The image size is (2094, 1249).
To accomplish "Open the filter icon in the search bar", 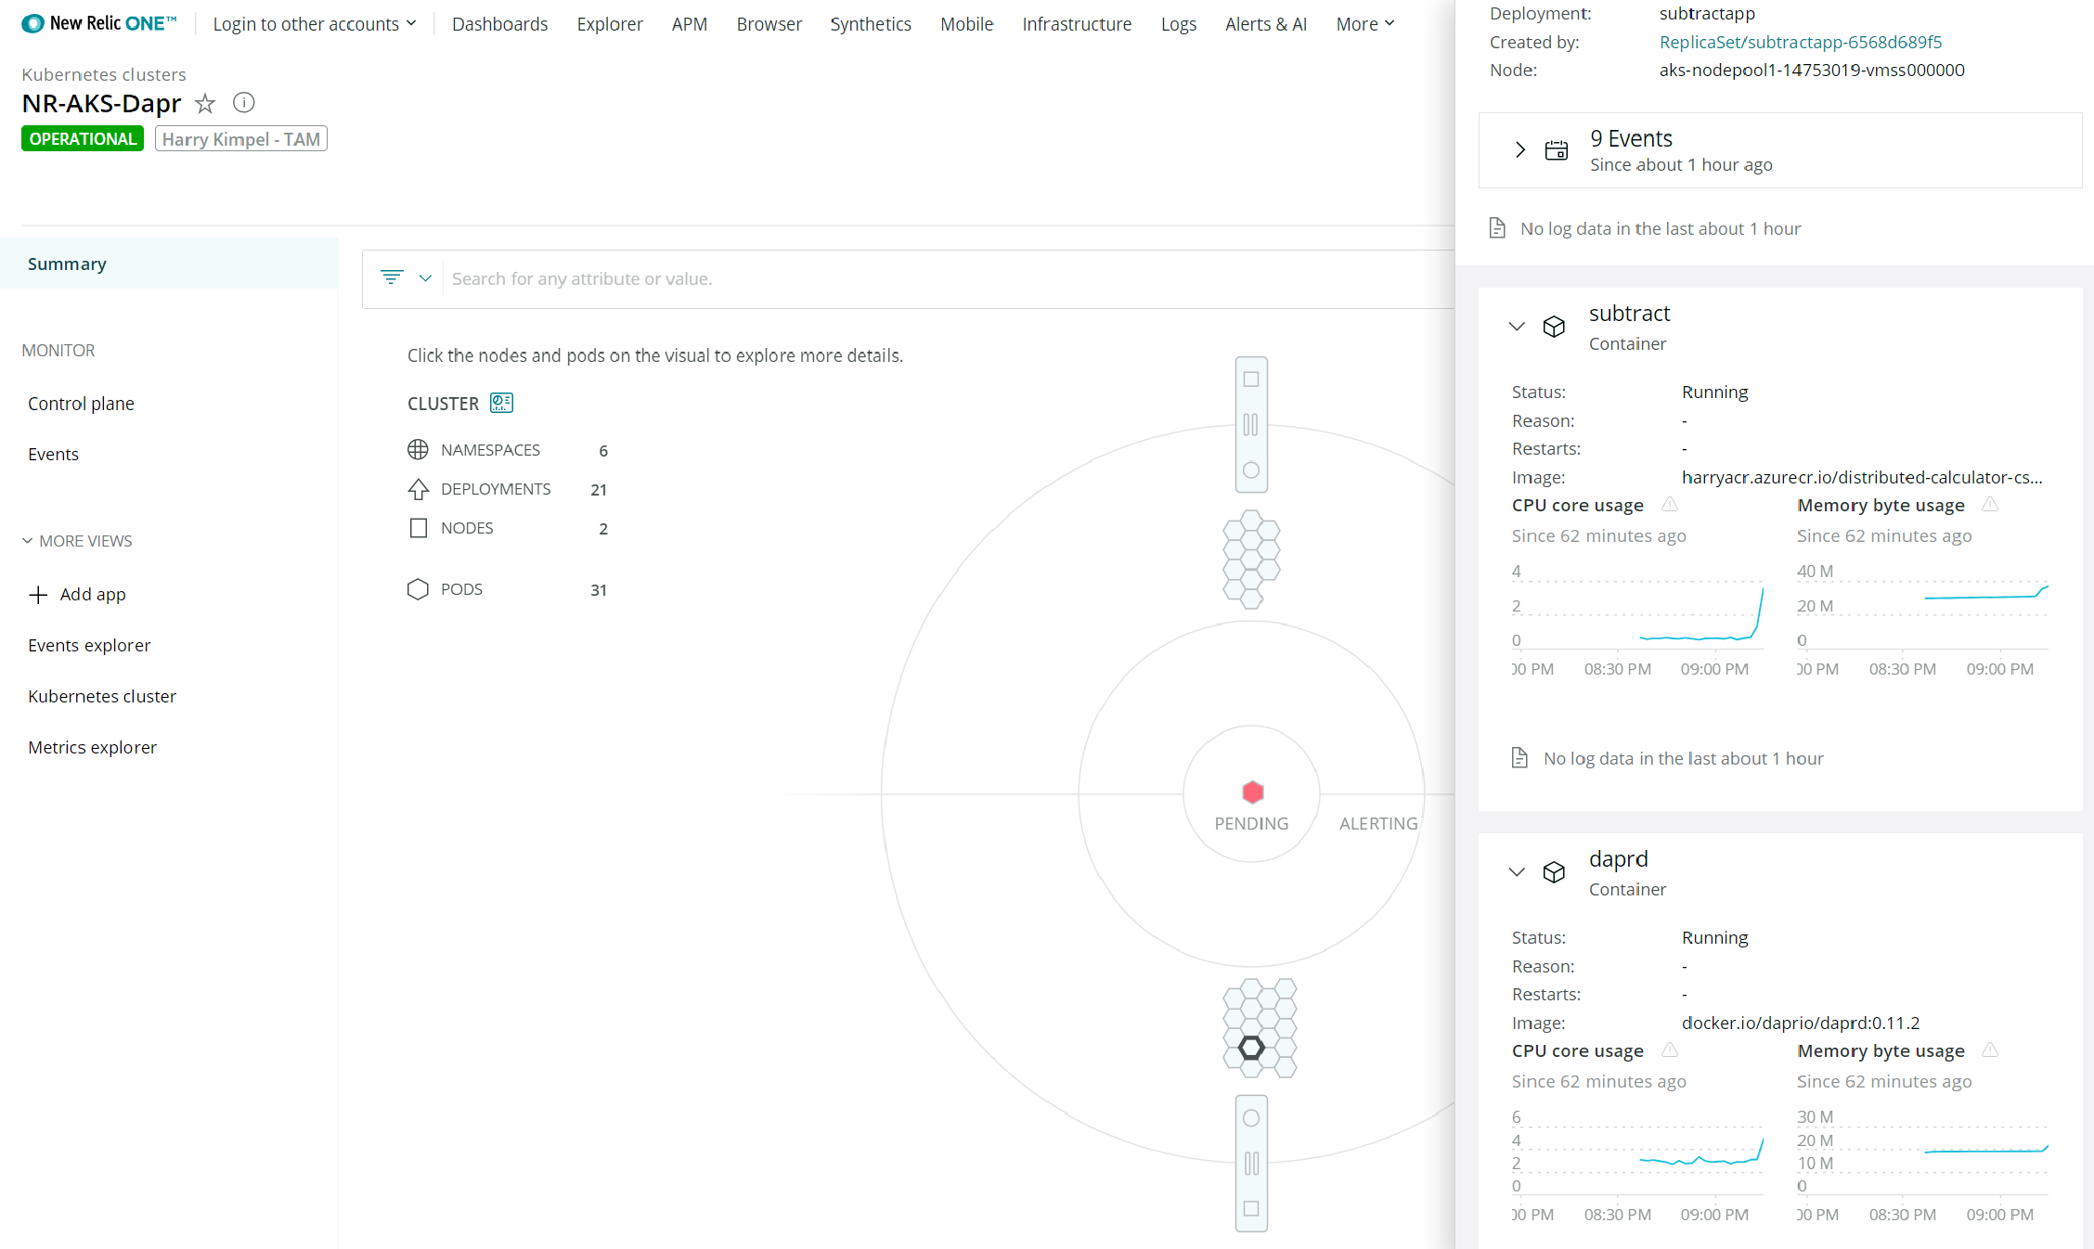I will 392,277.
